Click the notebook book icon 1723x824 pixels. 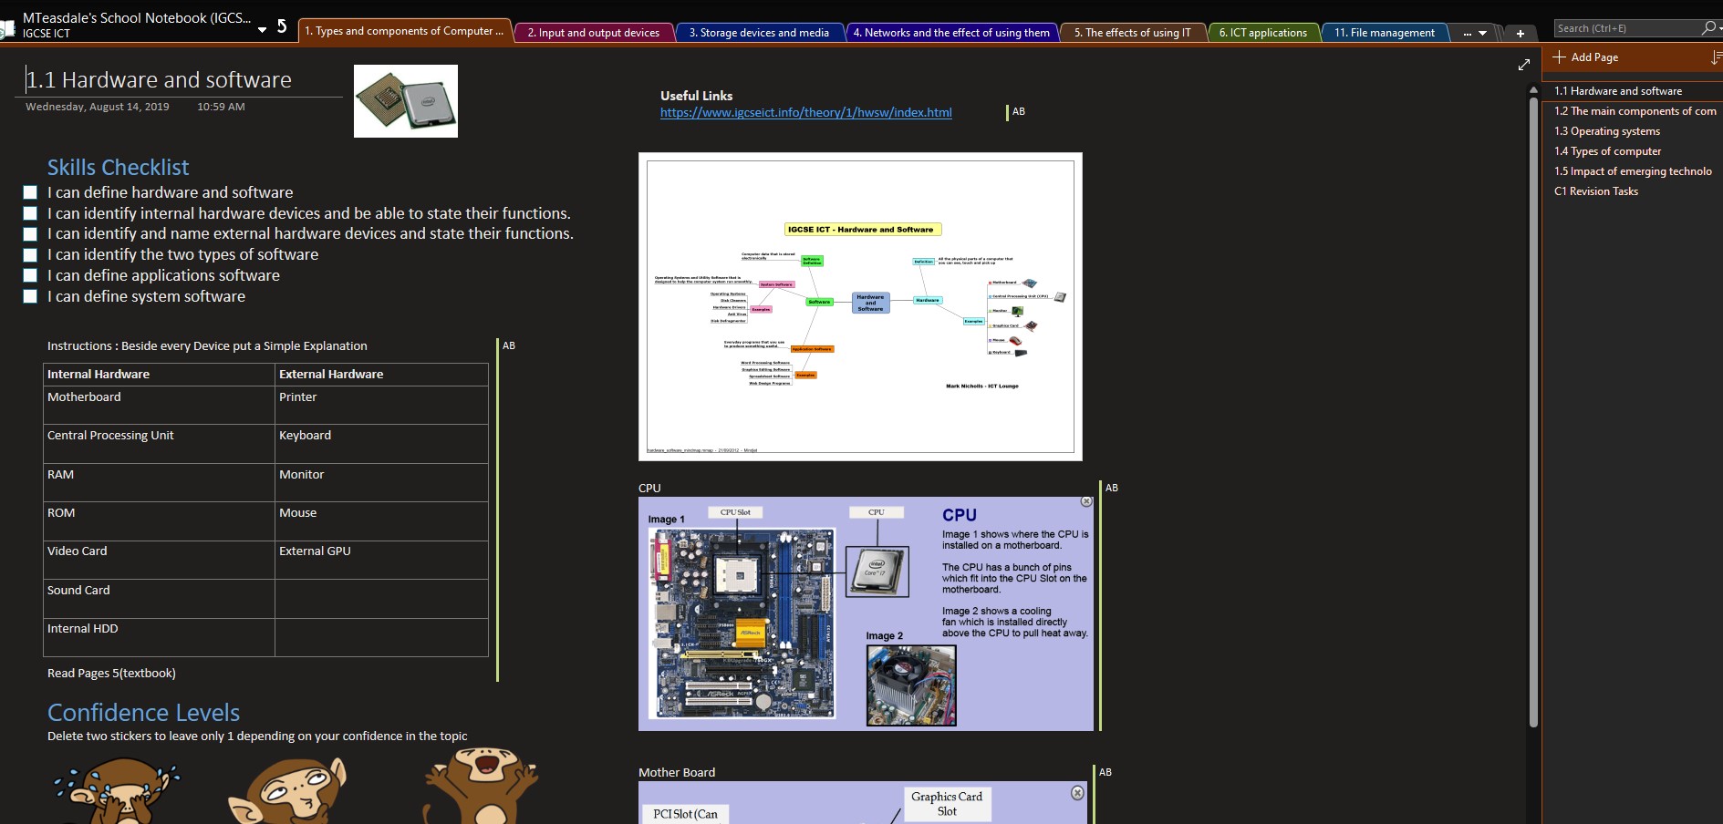[7, 28]
